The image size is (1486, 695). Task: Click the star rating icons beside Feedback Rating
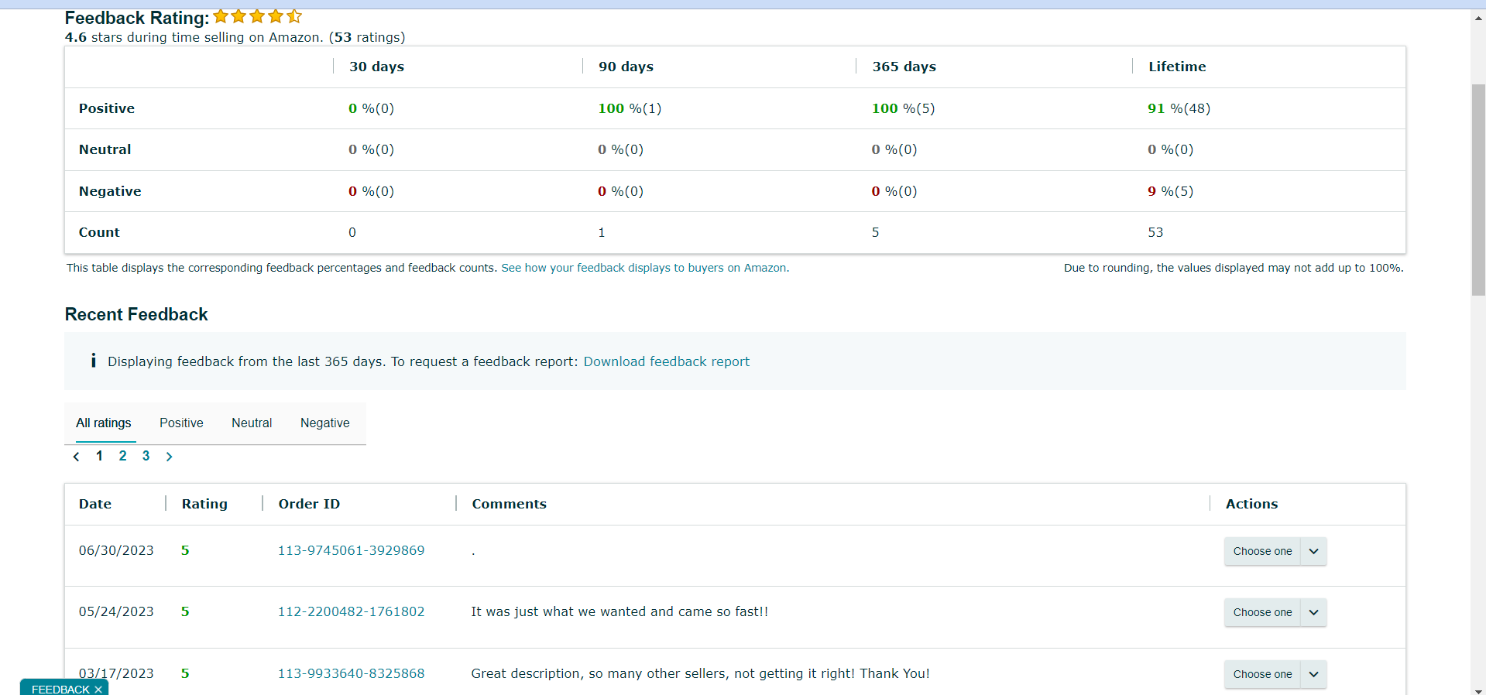pos(257,16)
